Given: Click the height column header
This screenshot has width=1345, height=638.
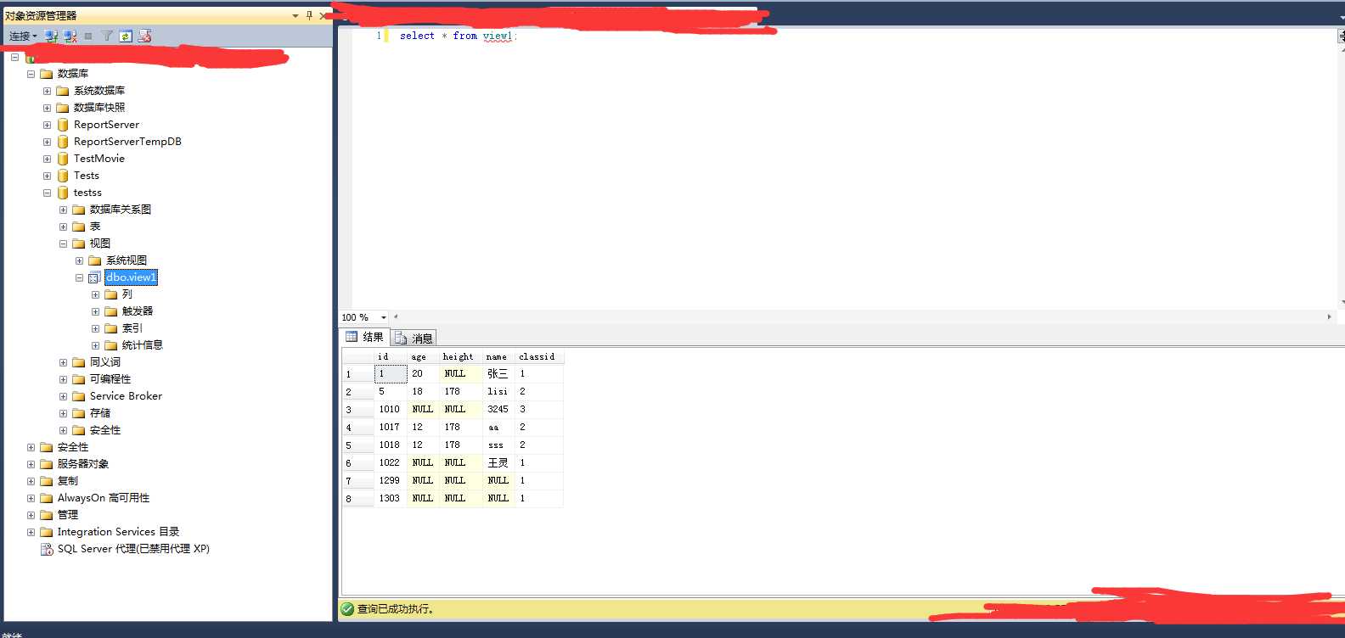Looking at the screenshot, I should (460, 356).
